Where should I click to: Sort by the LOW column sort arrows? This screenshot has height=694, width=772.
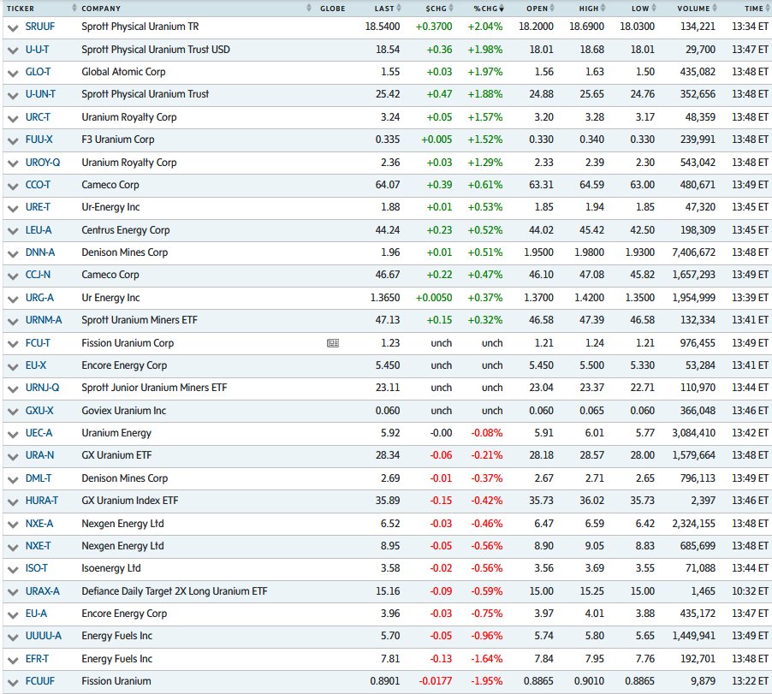point(654,8)
